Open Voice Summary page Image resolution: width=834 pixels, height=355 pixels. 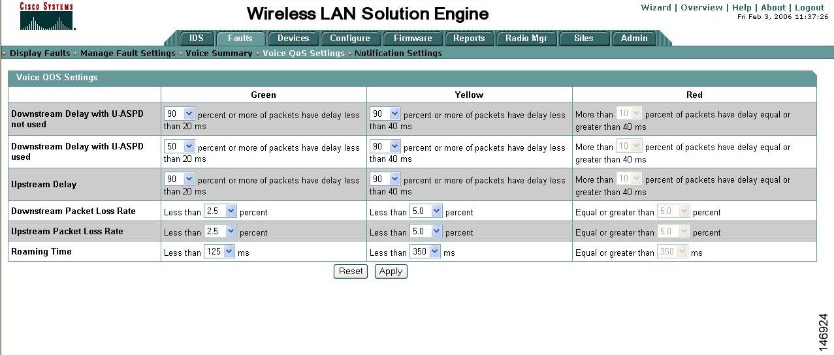[x=219, y=54]
